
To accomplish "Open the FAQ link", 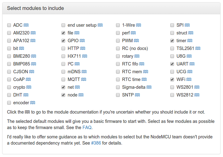I will 87,128.
